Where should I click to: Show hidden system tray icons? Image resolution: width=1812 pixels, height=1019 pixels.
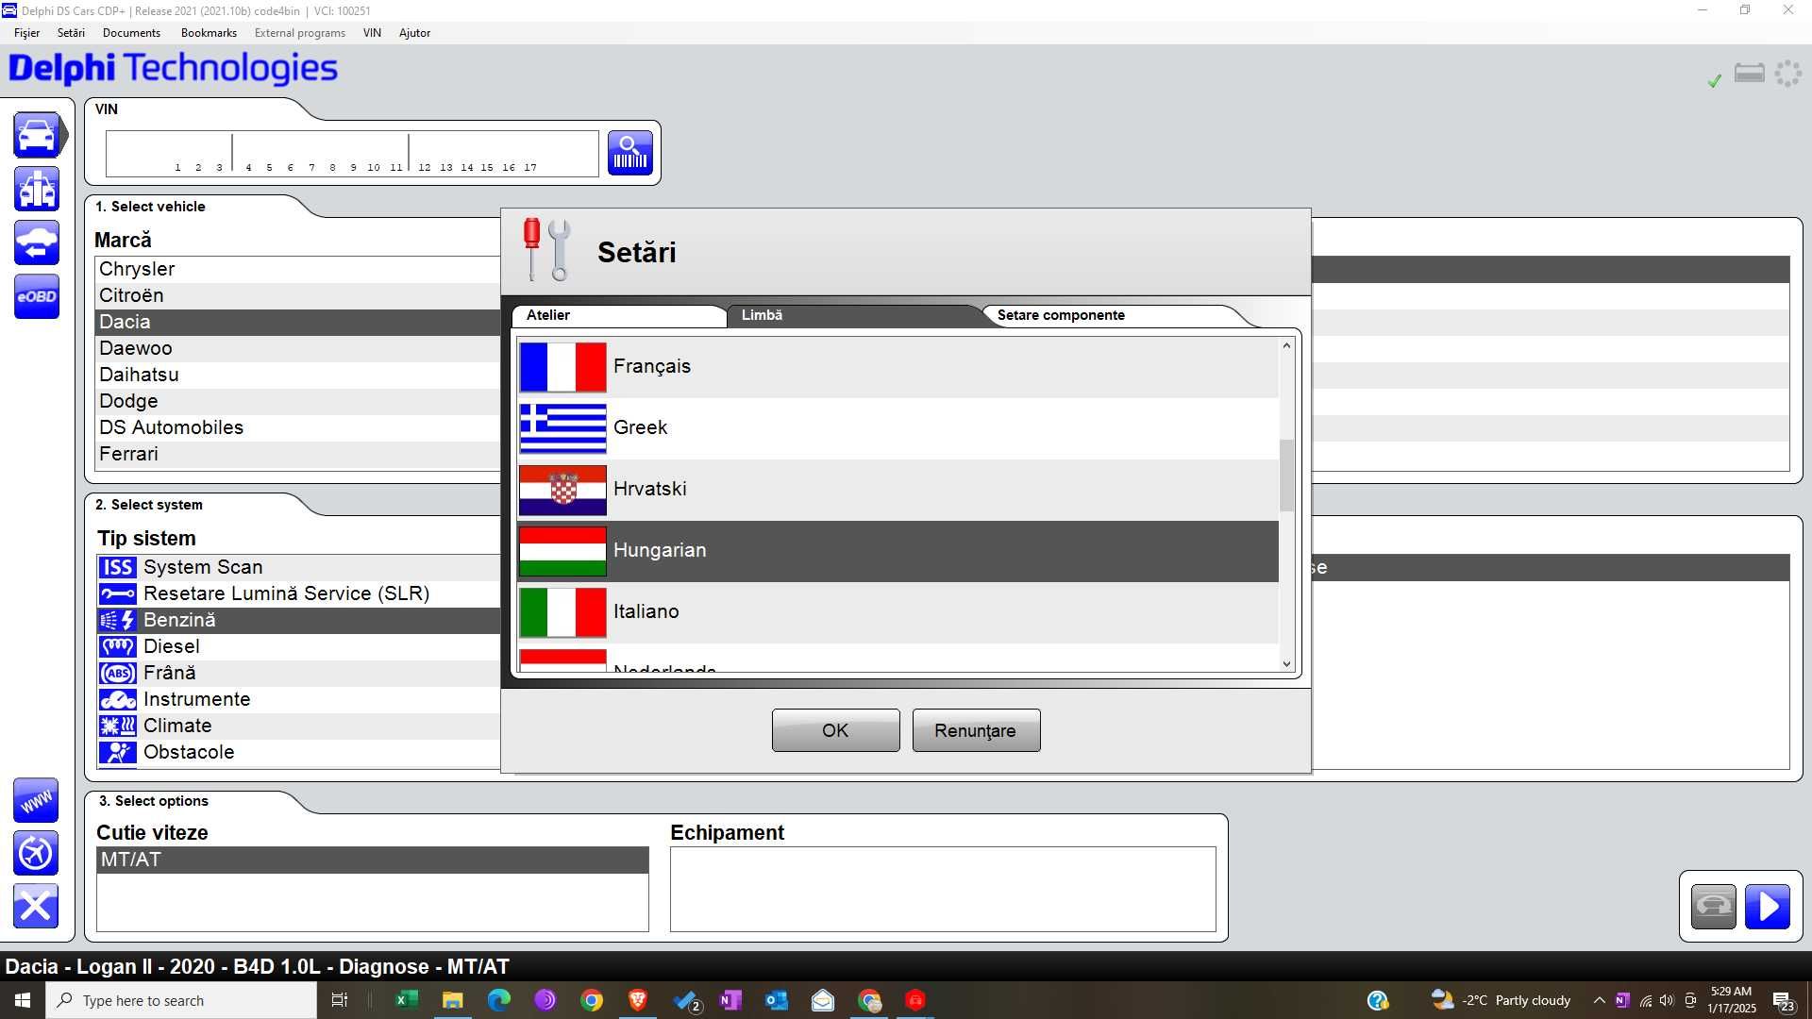[x=1599, y=1000]
